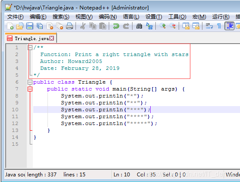Open the 设置(T) menu
240x182 pixels.
click(x=154, y=17)
